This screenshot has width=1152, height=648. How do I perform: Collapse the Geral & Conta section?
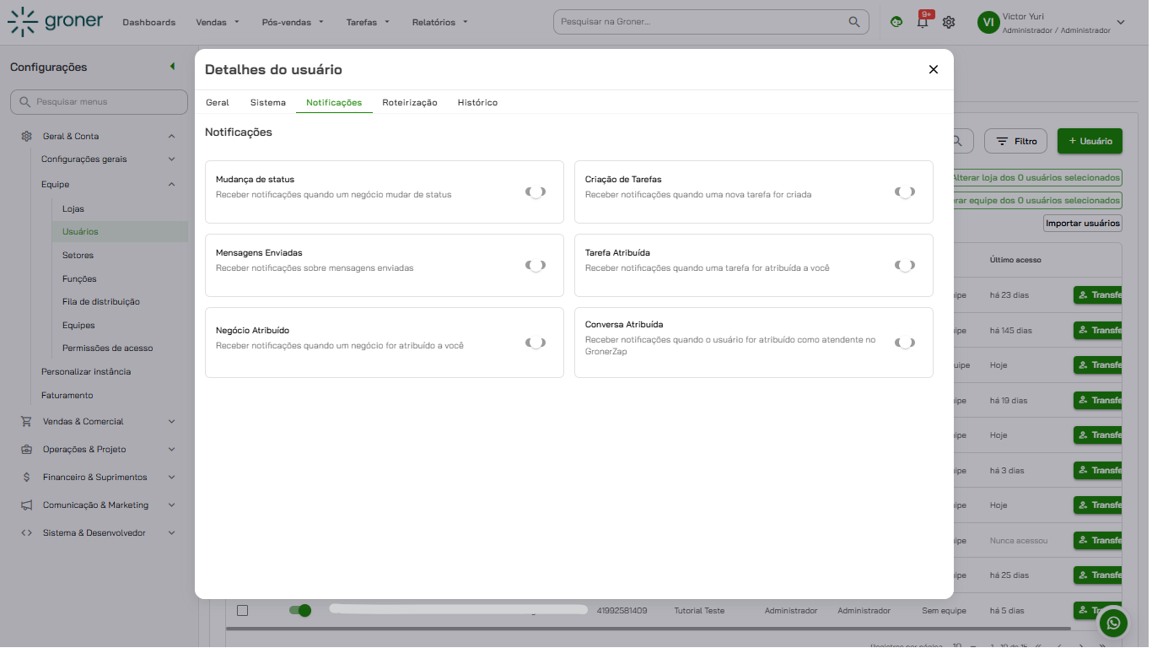(x=171, y=136)
